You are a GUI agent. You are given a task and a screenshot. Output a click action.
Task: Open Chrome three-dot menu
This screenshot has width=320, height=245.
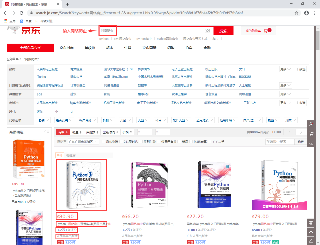point(315,13)
